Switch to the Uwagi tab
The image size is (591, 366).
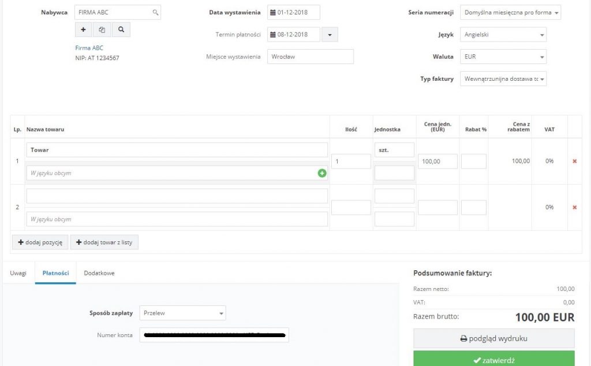18,273
